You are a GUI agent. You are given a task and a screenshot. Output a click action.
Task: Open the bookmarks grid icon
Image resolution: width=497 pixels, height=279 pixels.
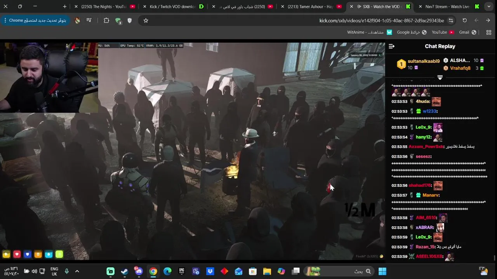coord(489,33)
